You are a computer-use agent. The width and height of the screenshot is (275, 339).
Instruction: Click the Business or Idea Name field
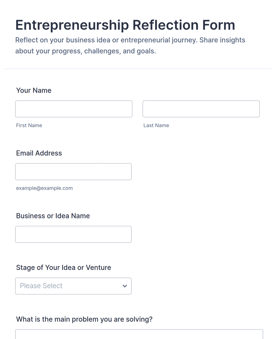point(73,234)
